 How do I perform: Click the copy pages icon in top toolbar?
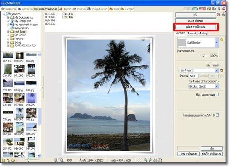pos(214,9)
